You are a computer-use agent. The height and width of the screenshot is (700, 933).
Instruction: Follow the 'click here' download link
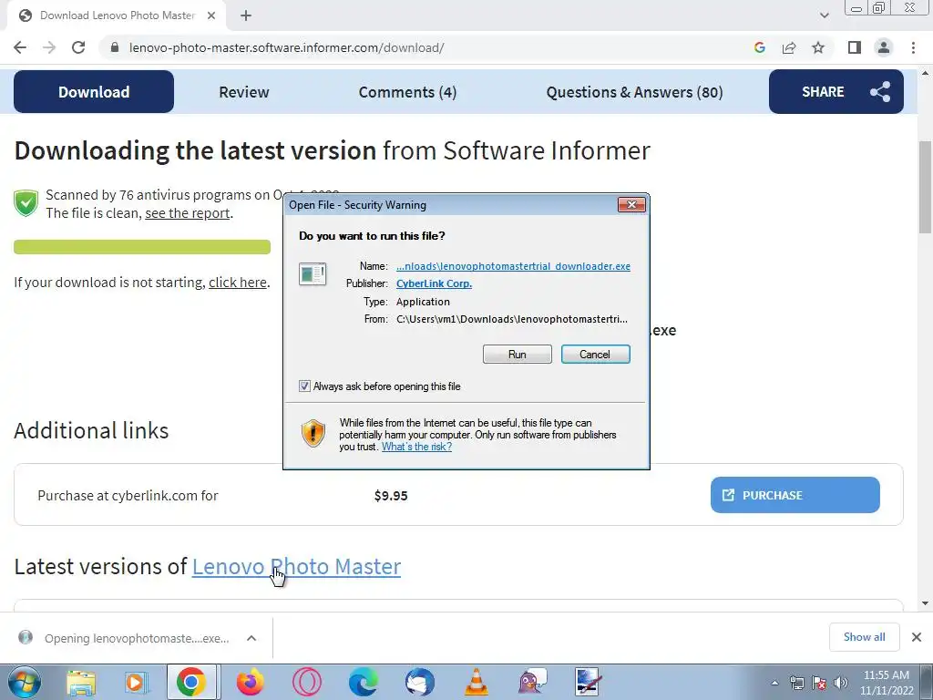coord(238,283)
